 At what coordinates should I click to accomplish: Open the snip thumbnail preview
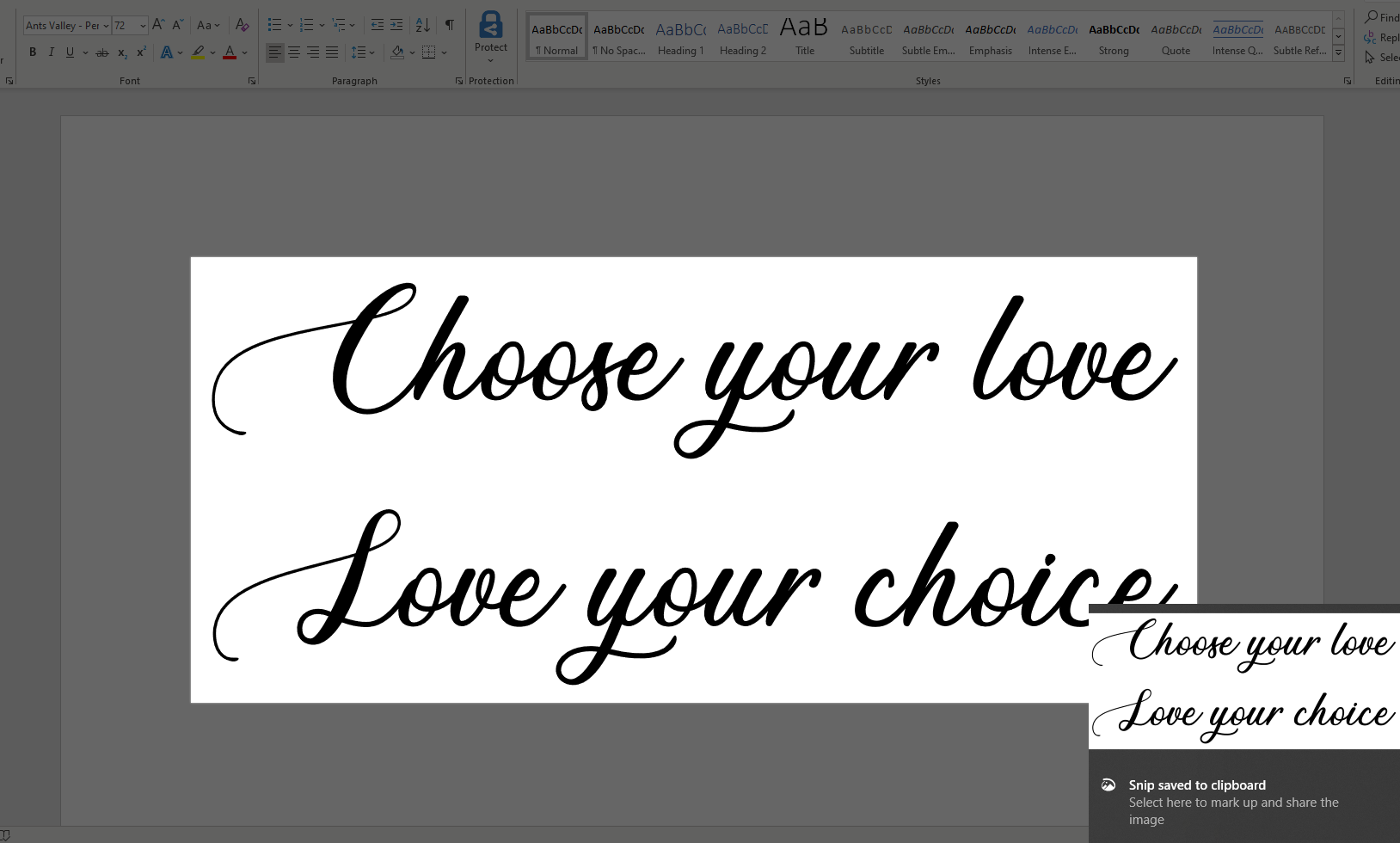point(1244,680)
